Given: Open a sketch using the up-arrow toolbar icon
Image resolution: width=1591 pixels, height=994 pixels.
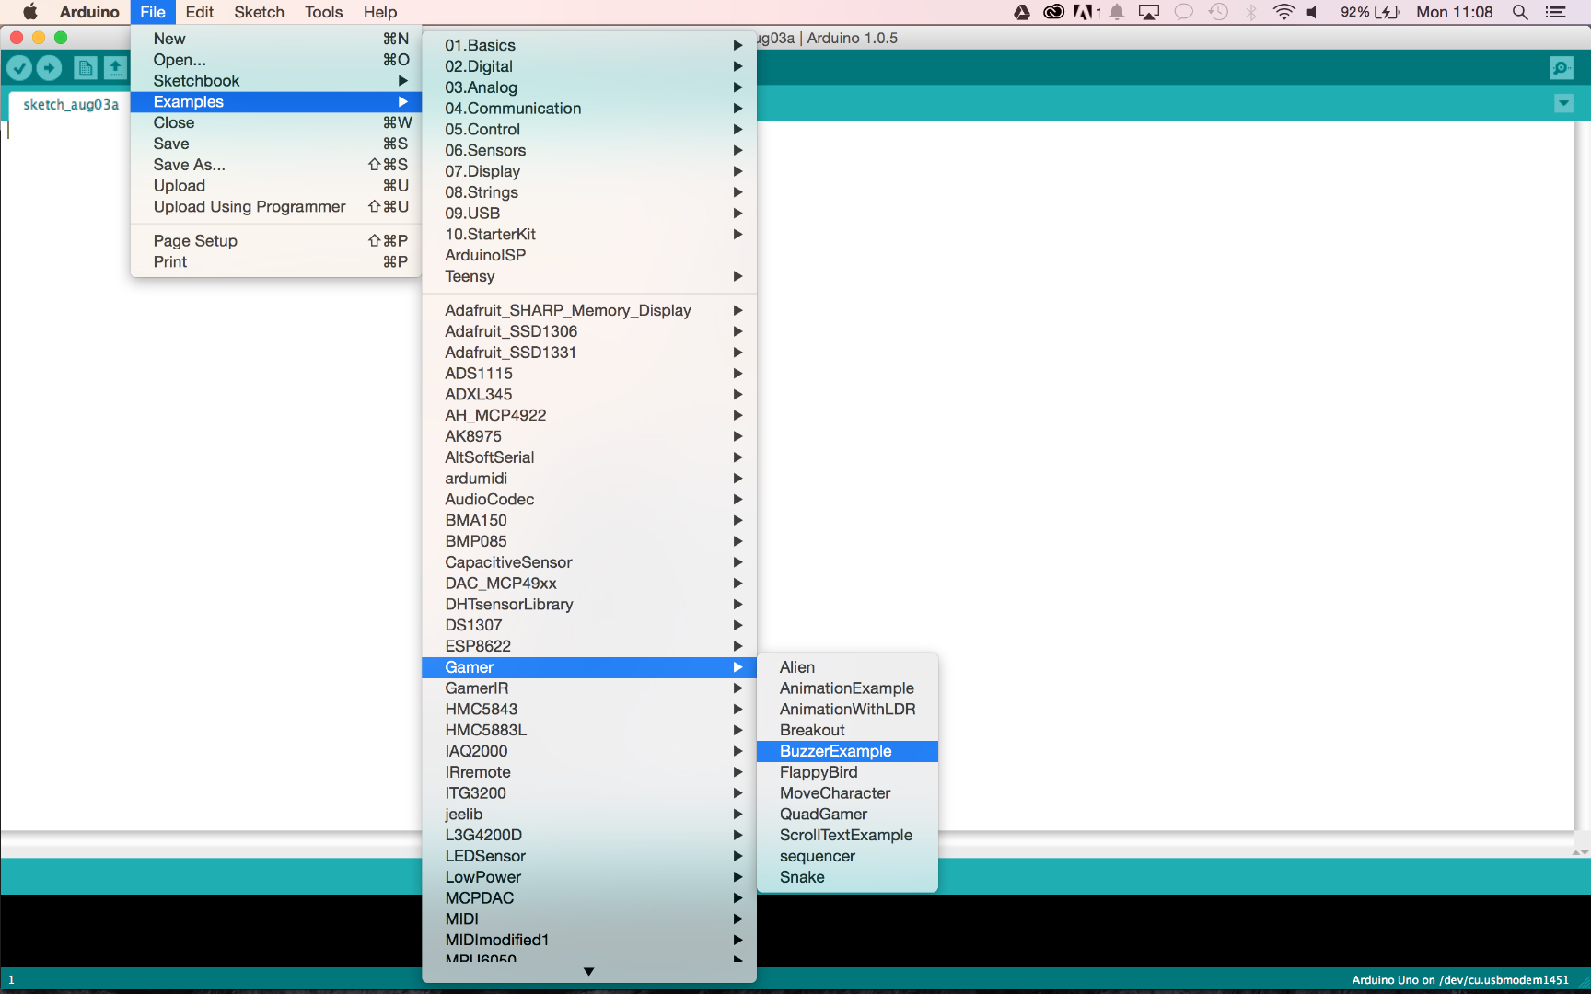Looking at the screenshot, I should pyautogui.click(x=114, y=67).
